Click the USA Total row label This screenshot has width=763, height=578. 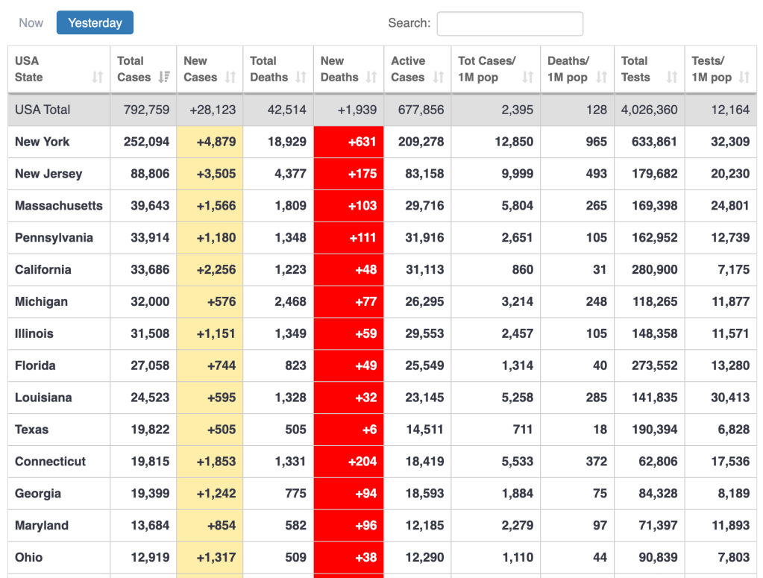43,110
